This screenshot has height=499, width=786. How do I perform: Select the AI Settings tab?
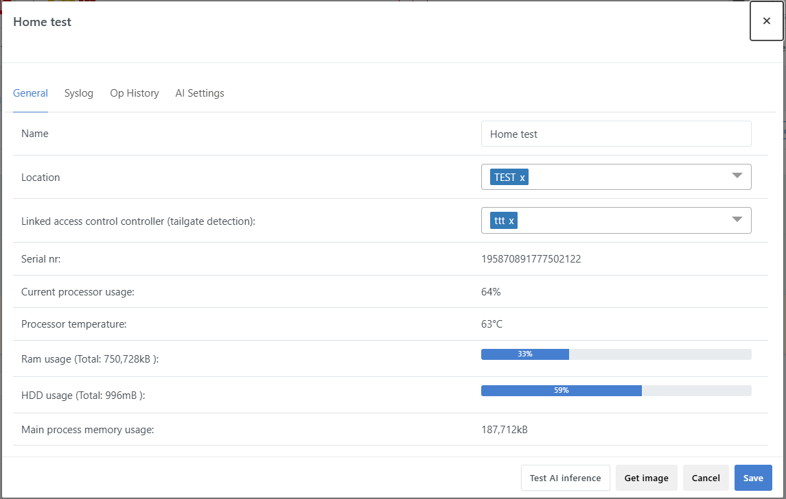200,93
